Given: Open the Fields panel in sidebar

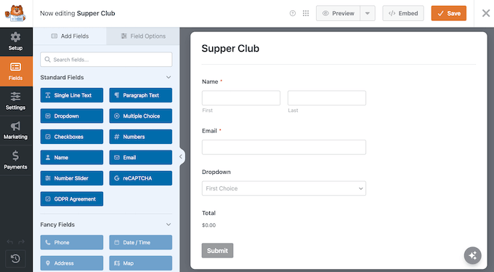Looking at the screenshot, I should pos(15,71).
